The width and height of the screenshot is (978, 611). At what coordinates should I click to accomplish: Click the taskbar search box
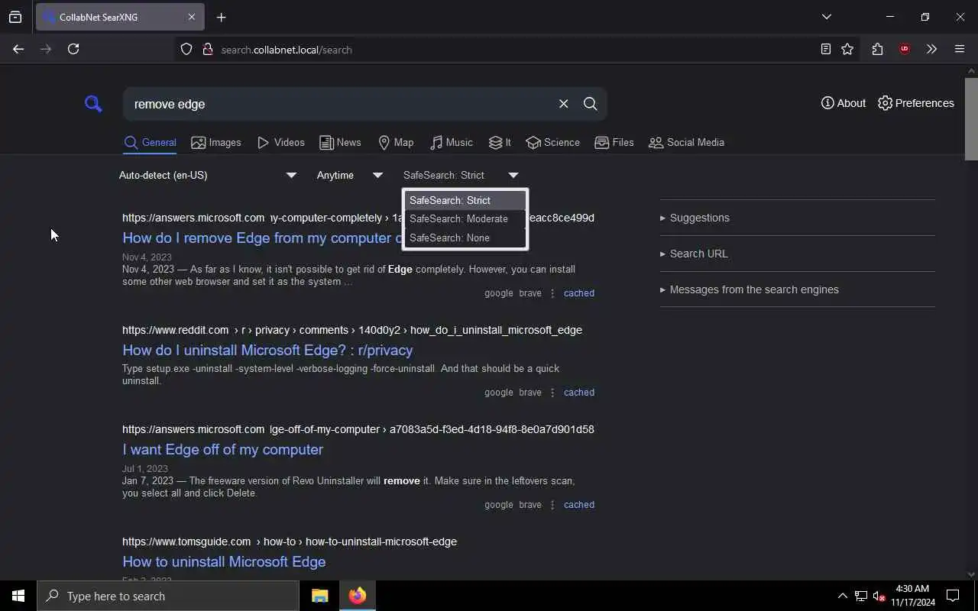click(168, 596)
